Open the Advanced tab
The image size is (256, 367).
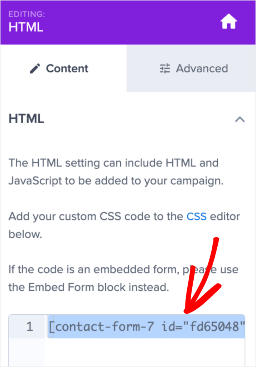tap(191, 68)
